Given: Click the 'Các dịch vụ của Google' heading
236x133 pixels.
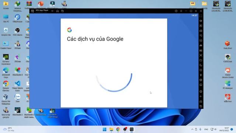Looking at the screenshot, I should [x=95, y=39].
